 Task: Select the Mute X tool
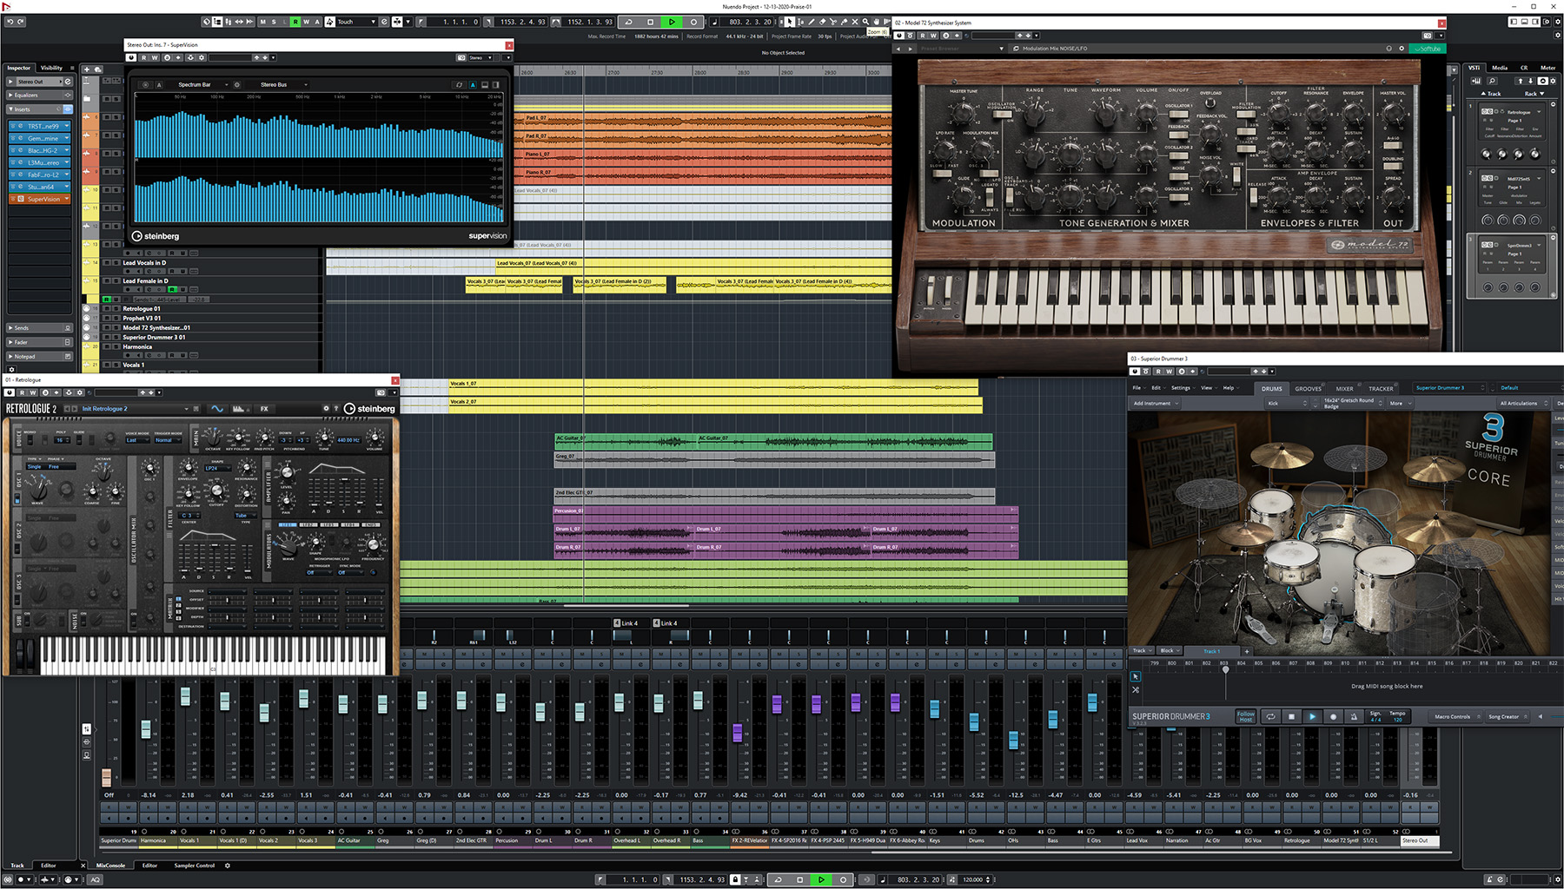[x=855, y=22]
